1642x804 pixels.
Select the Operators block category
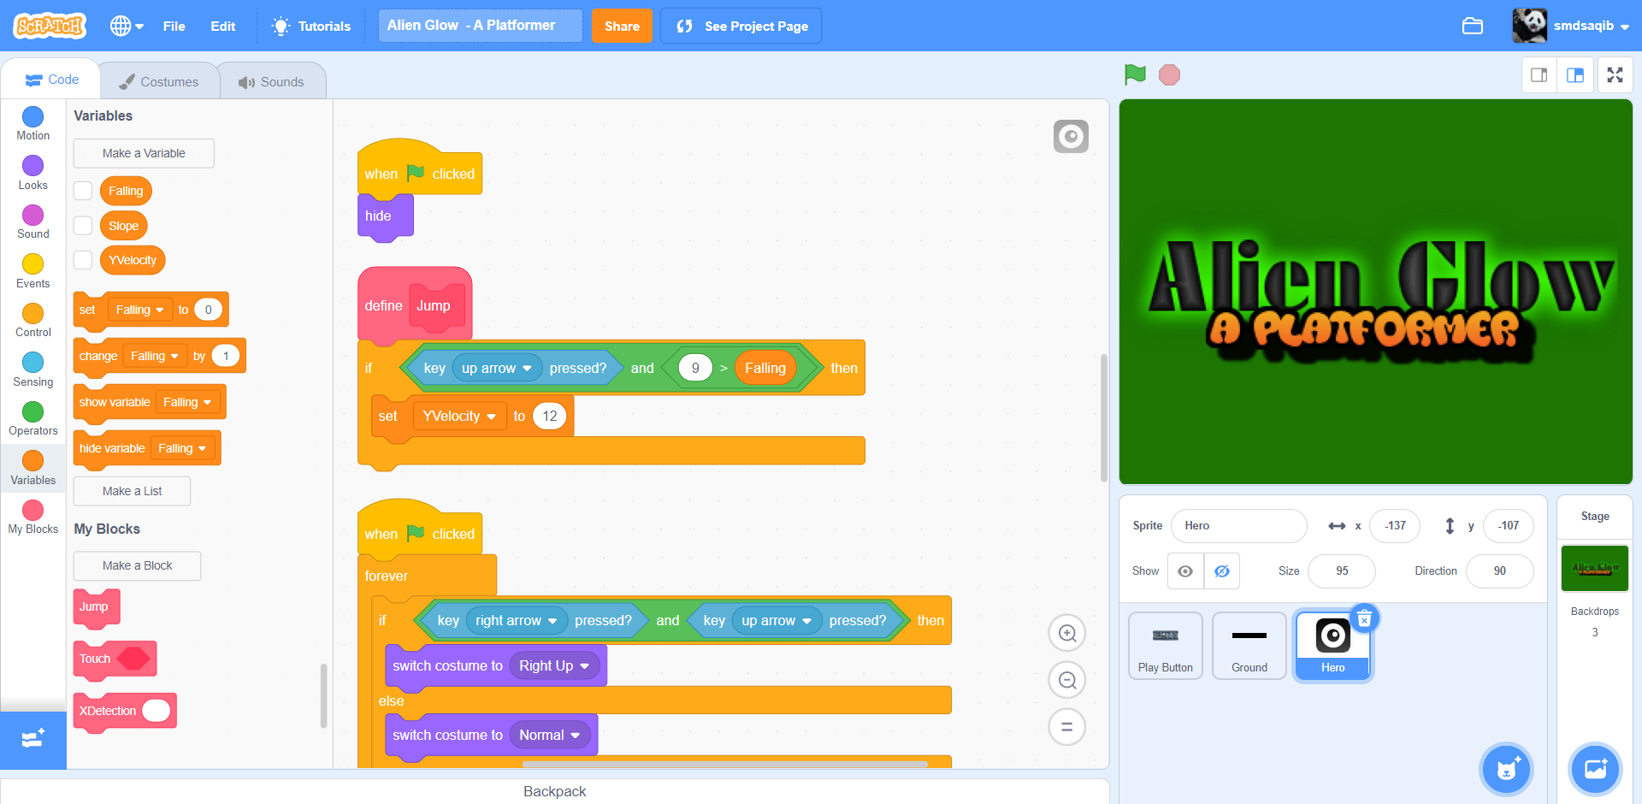coord(32,417)
